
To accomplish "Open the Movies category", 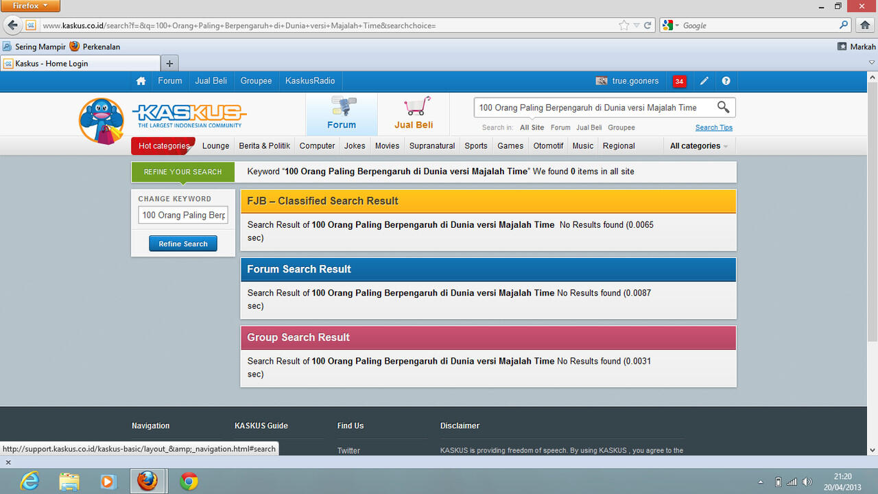I will point(387,145).
